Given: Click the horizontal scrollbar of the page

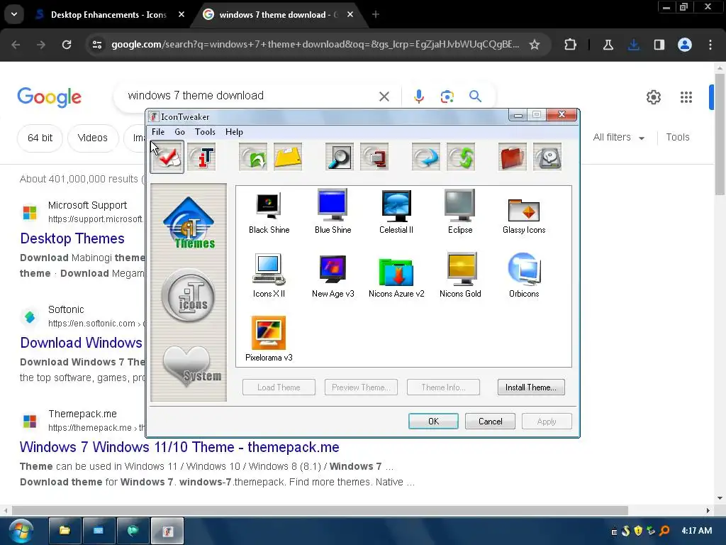Looking at the screenshot, I should coord(320,510).
